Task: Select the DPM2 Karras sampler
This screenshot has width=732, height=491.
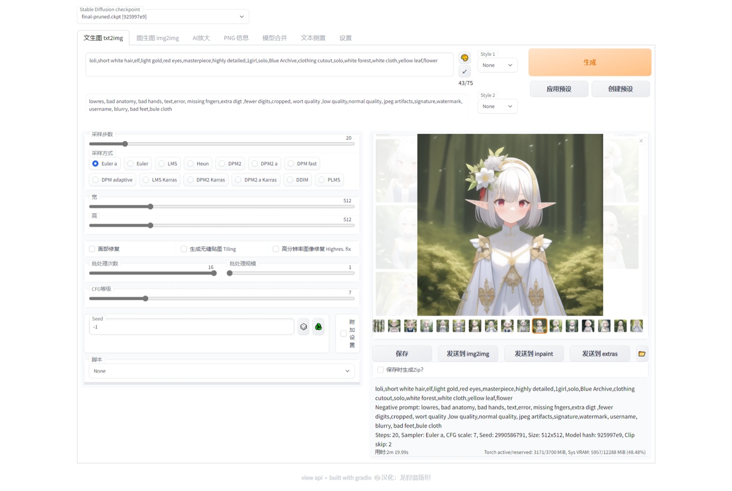Action: pyautogui.click(x=206, y=180)
